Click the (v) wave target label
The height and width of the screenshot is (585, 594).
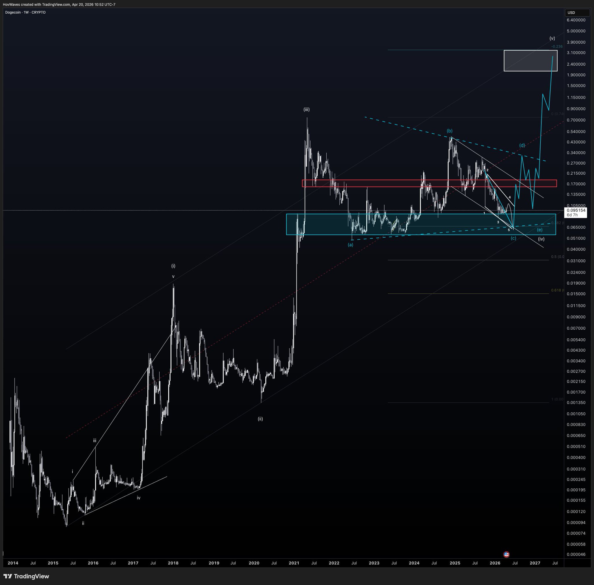[552, 38]
